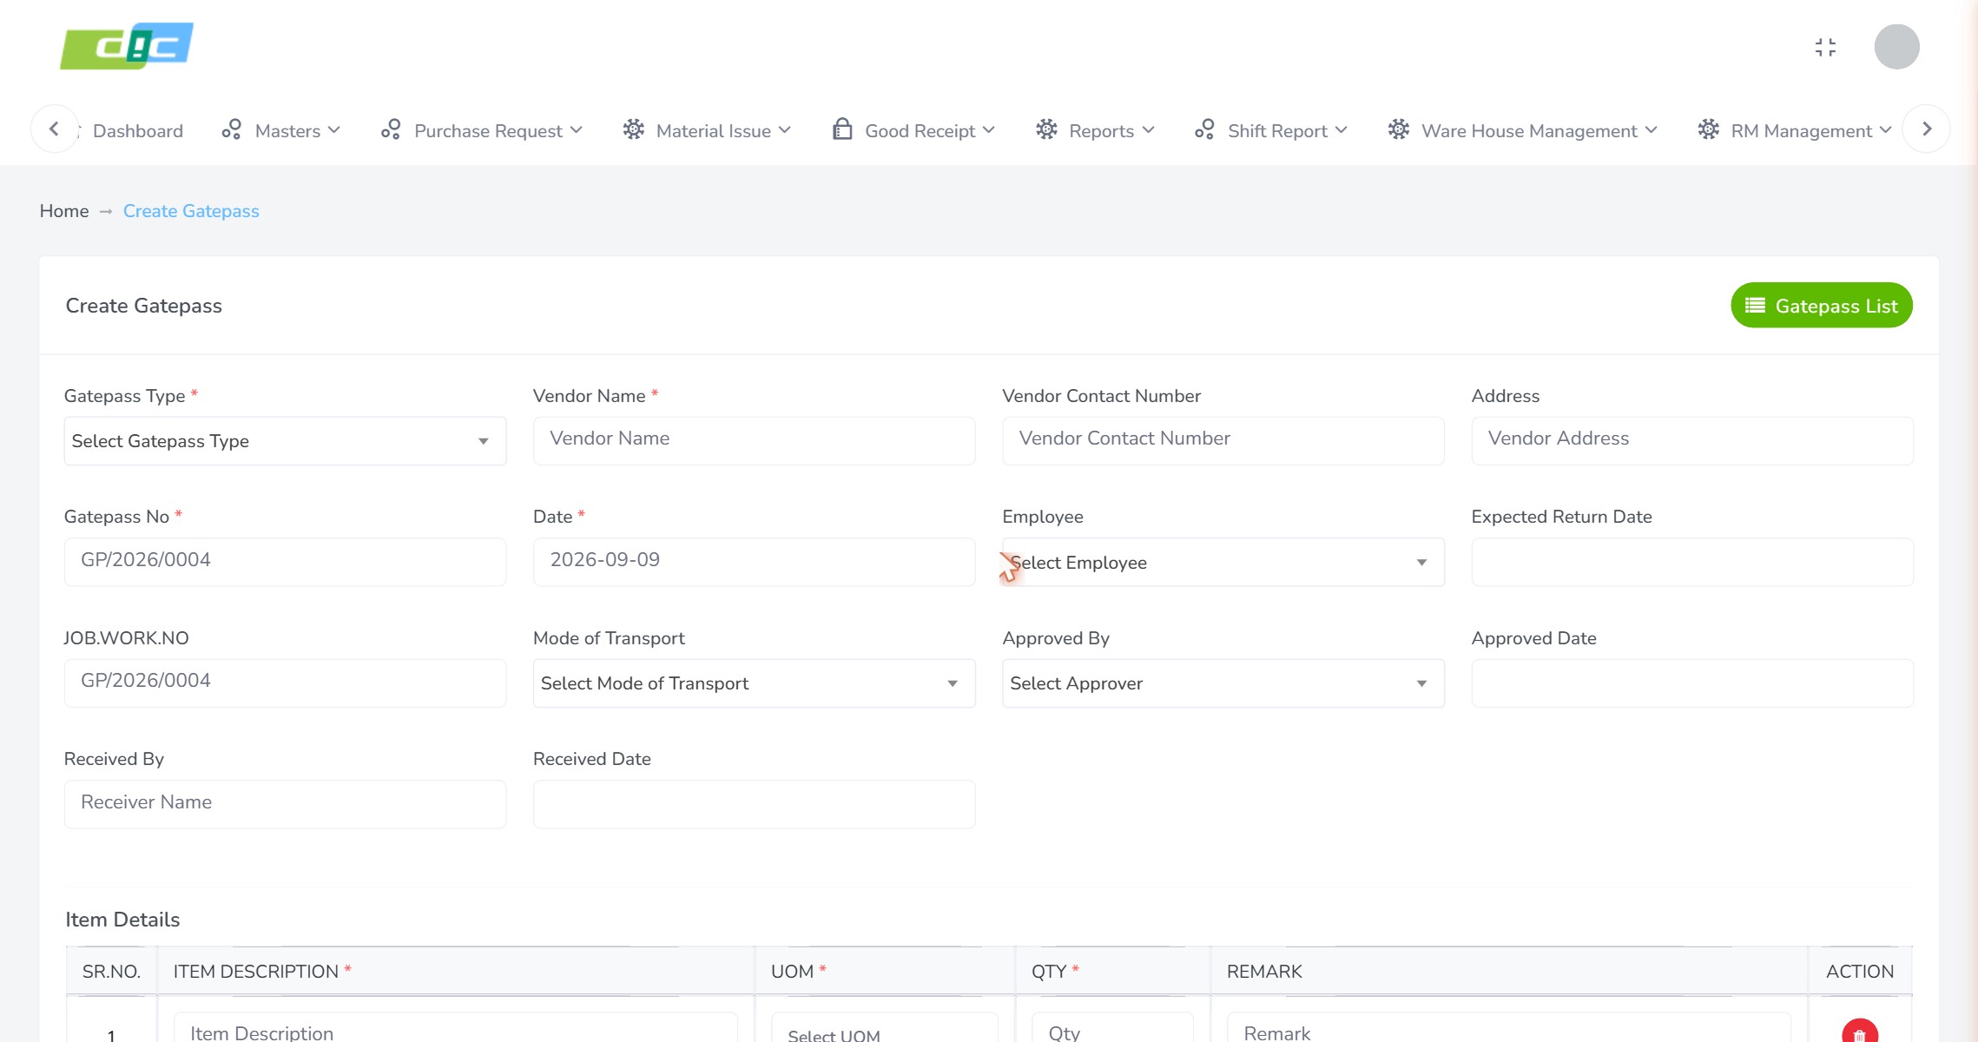The width and height of the screenshot is (1978, 1042).
Task: Click the Ware House Management gear icon
Action: (x=1398, y=130)
